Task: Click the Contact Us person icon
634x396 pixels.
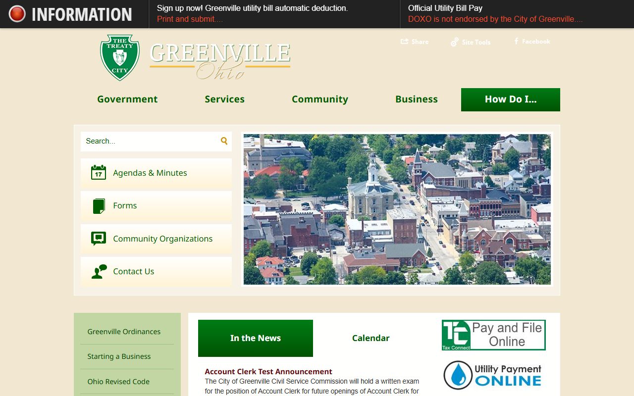Action: pyautogui.click(x=99, y=271)
